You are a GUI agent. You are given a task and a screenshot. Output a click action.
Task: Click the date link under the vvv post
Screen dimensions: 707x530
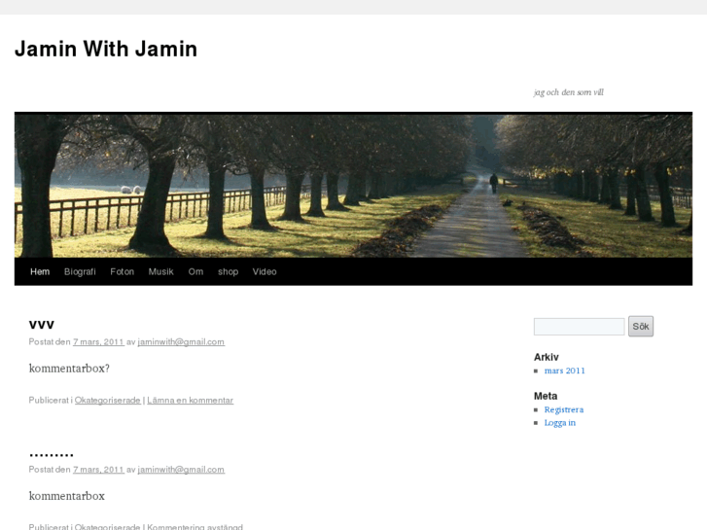[98, 342]
